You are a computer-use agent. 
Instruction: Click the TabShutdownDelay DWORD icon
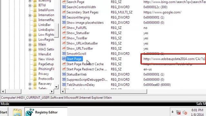(64, 85)
